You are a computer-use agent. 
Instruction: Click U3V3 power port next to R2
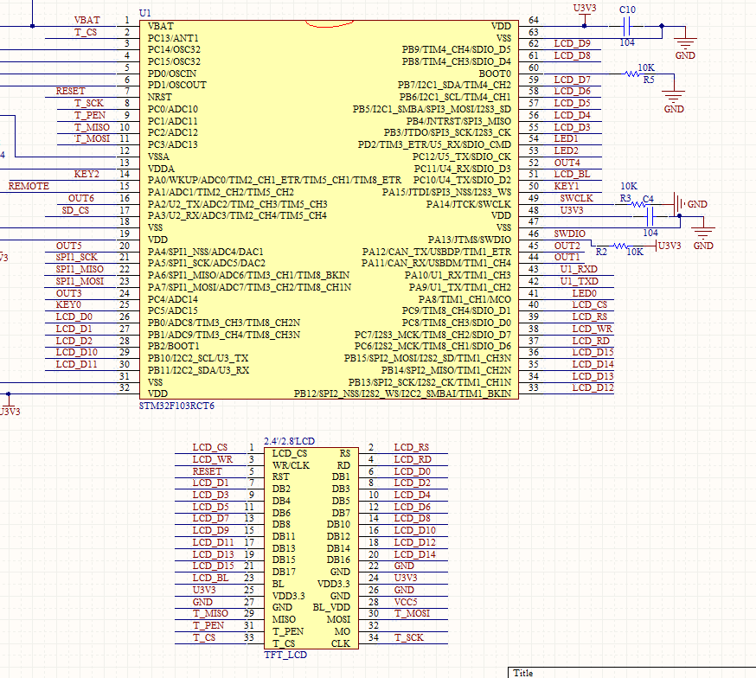tap(669, 246)
